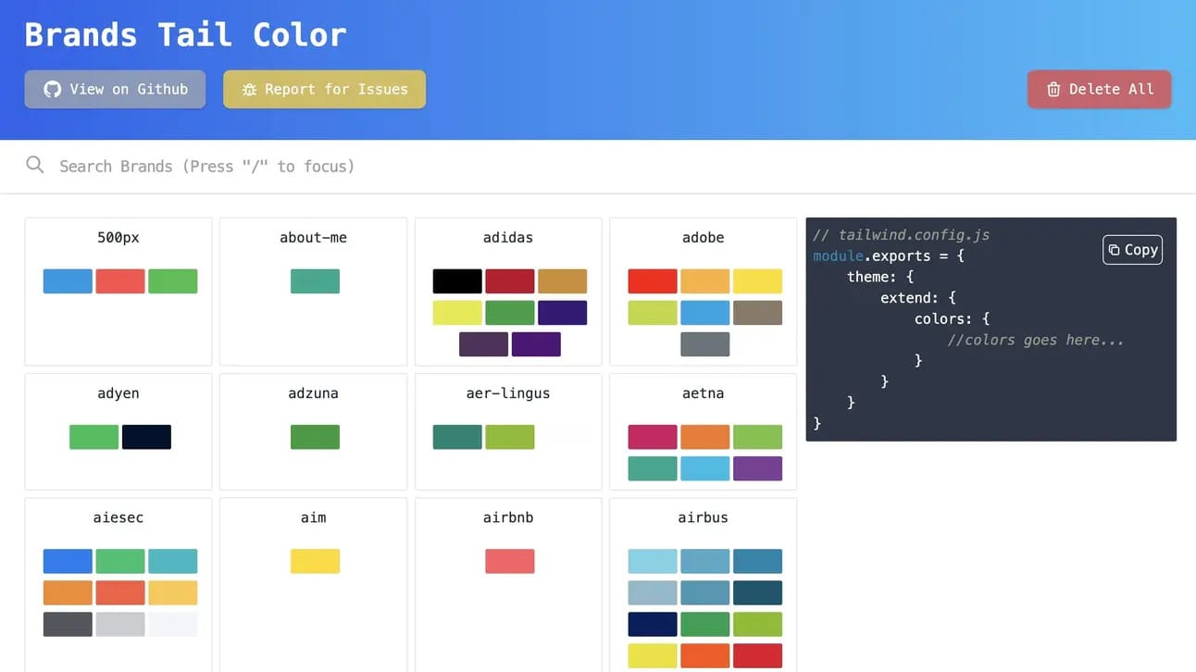Click the magnifier search icon
1196x672 pixels.
[x=34, y=165]
